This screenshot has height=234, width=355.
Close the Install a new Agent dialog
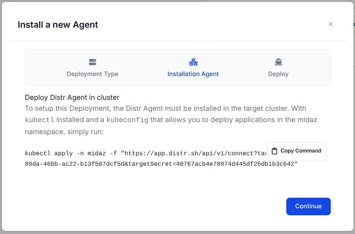coord(330,24)
